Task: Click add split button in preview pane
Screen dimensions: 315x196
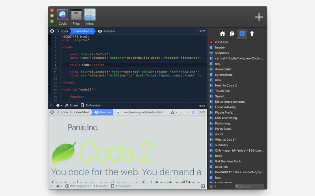Action: pos(202,112)
